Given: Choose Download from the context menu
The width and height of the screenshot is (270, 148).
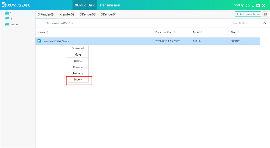Looking at the screenshot, I should point(78,48).
